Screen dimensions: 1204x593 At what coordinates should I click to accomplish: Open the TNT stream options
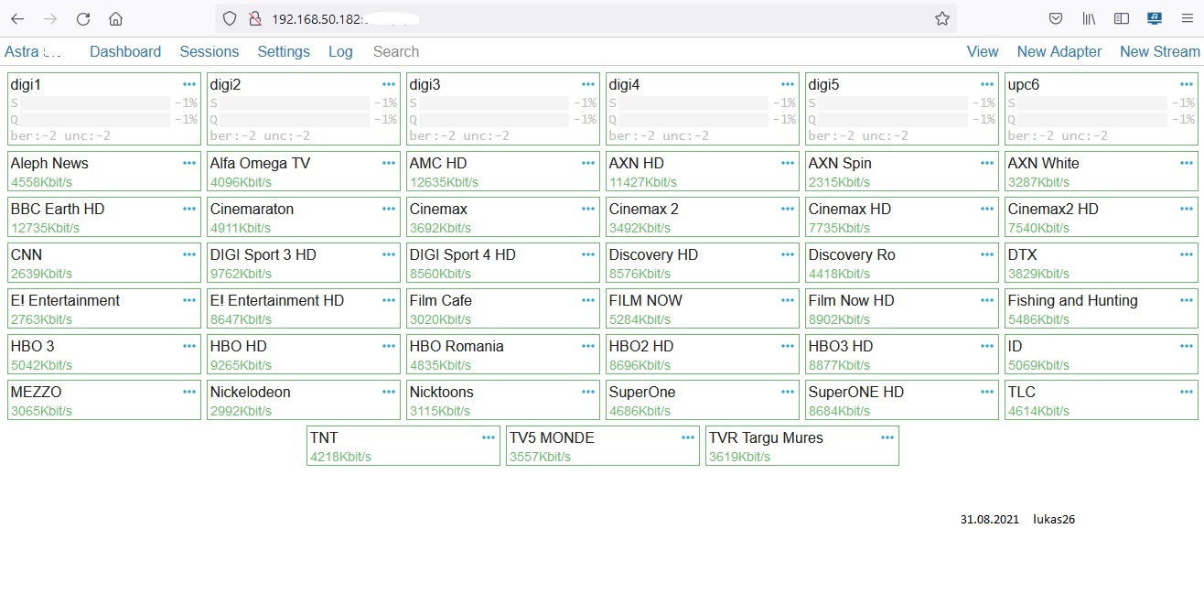489,437
